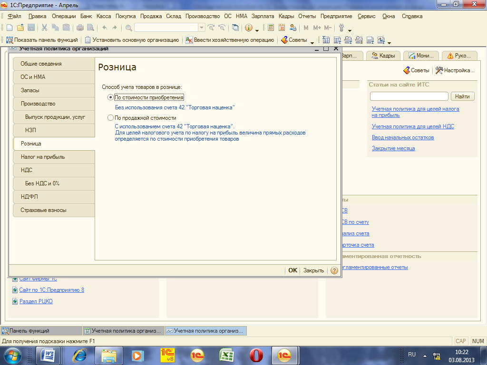Click the OK button

[292, 270]
